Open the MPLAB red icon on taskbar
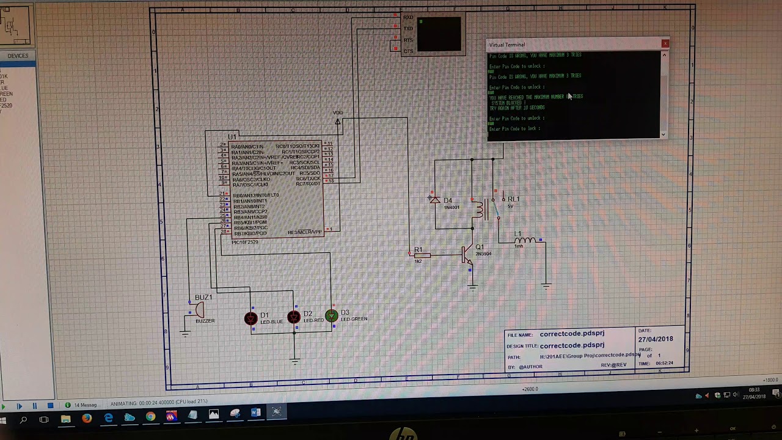782x440 pixels. point(171,416)
